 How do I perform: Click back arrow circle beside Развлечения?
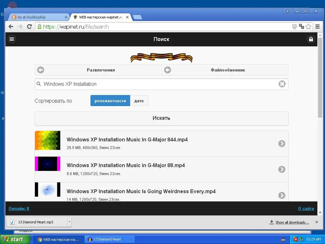tap(41, 70)
